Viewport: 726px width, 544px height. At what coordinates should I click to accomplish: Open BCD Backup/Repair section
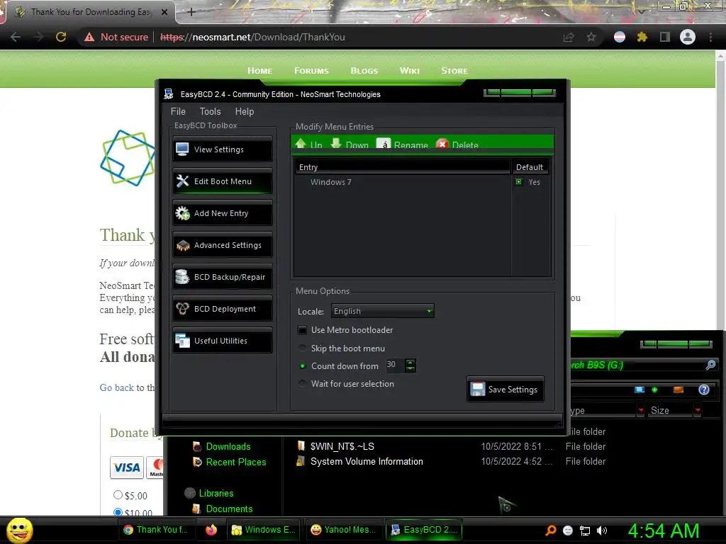(x=222, y=277)
